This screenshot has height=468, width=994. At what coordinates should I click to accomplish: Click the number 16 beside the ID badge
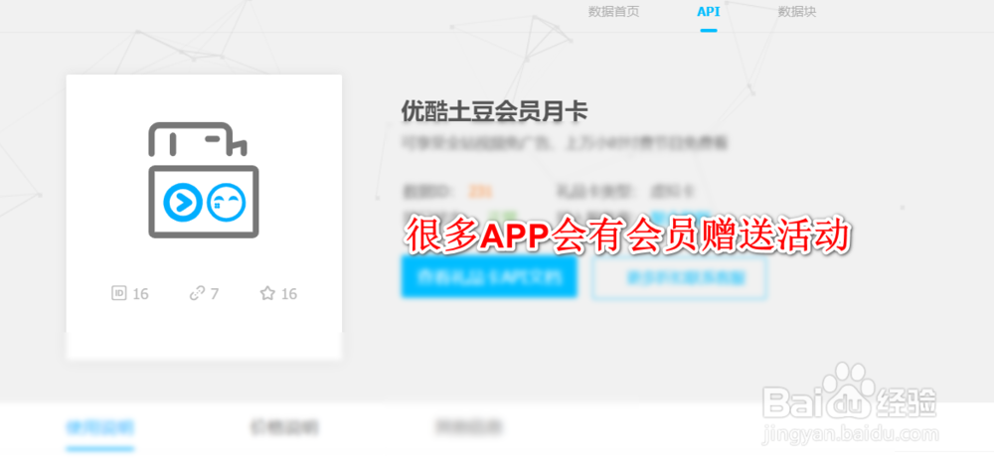click(140, 294)
